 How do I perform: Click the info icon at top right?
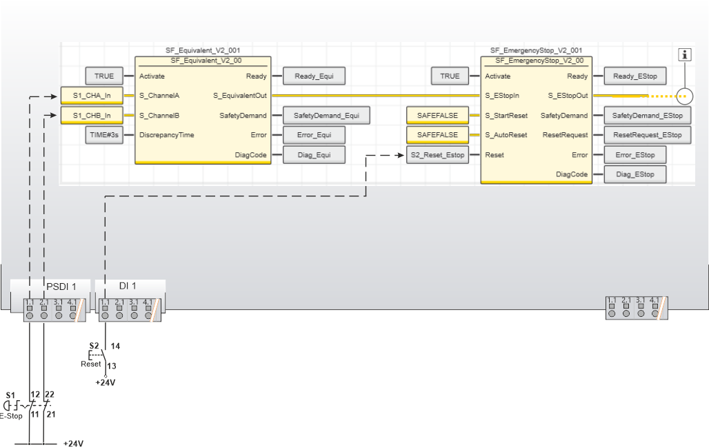click(685, 56)
